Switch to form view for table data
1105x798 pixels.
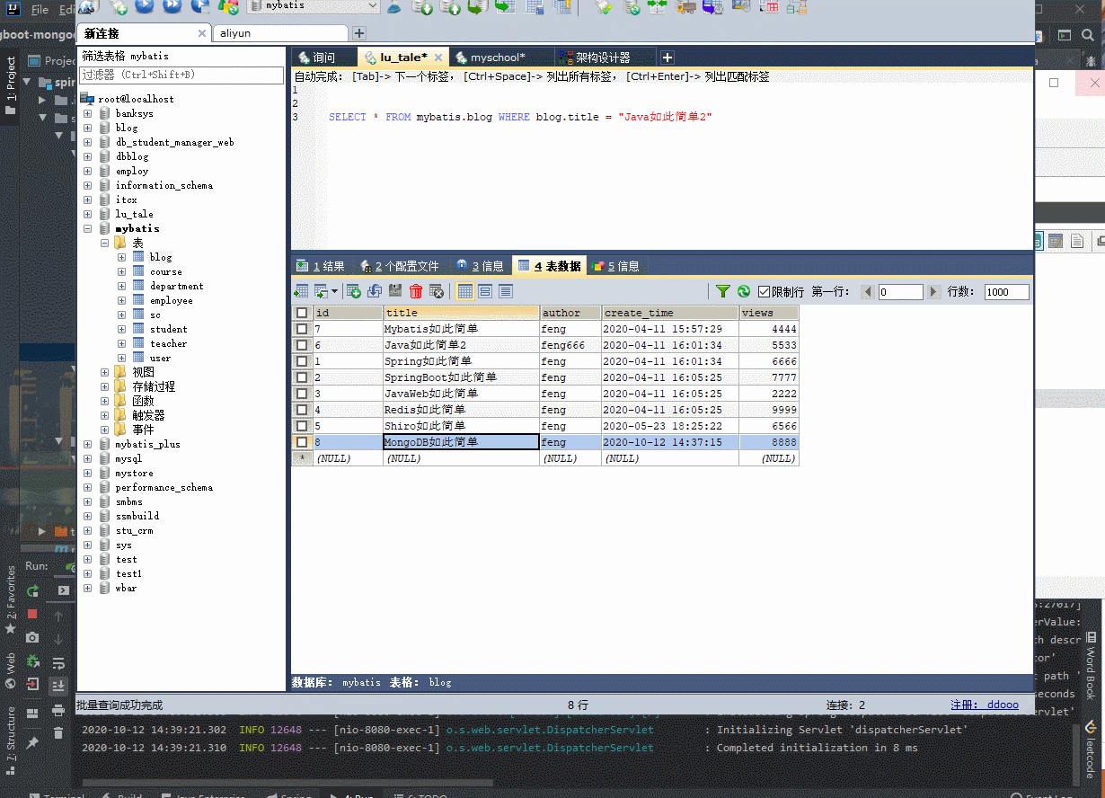485,291
